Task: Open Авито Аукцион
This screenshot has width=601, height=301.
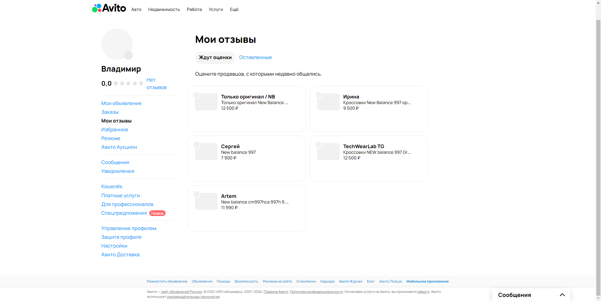Action: [x=119, y=147]
